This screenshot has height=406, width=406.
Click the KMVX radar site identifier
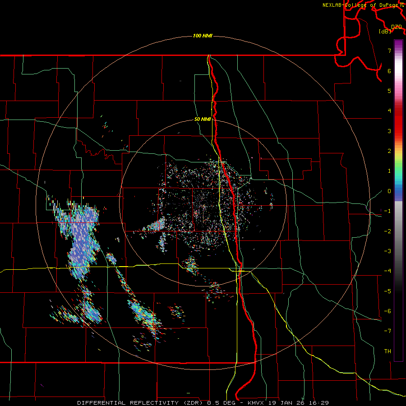point(256,403)
